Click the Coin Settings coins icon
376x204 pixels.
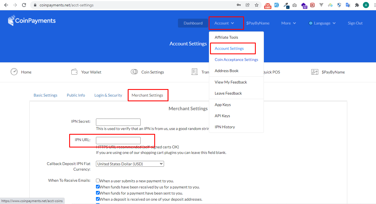(x=134, y=72)
